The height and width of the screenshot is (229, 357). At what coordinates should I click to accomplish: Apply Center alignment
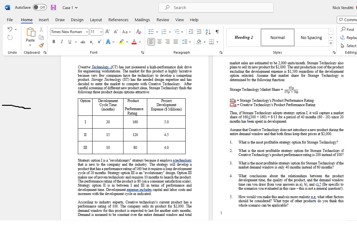(x=160, y=41)
